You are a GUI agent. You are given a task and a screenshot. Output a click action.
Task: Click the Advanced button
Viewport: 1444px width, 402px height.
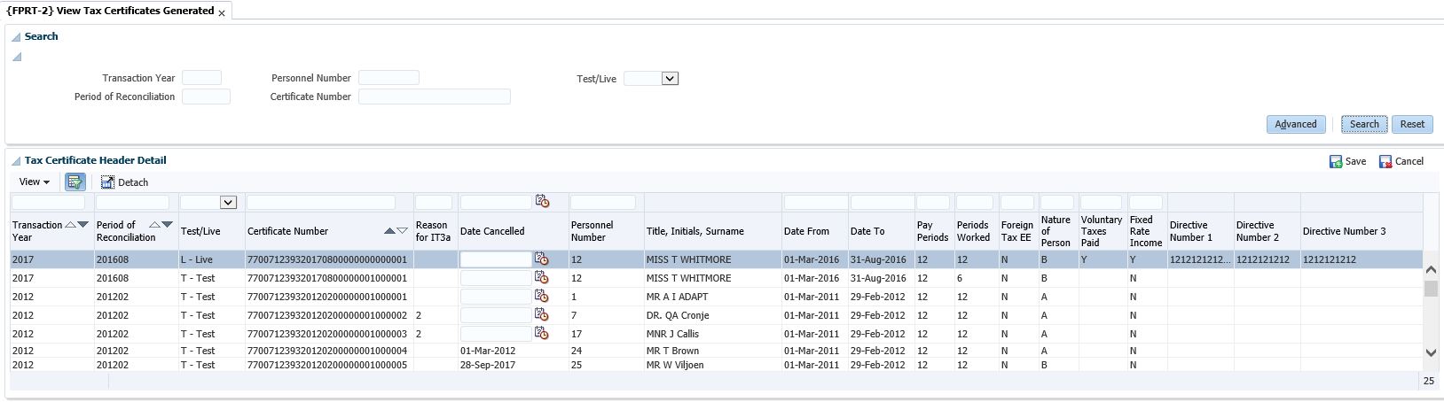pos(1295,124)
